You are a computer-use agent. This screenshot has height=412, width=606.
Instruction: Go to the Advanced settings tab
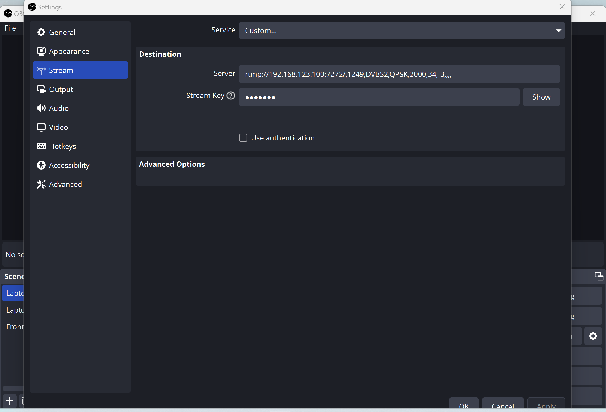[x=80, y=184]
